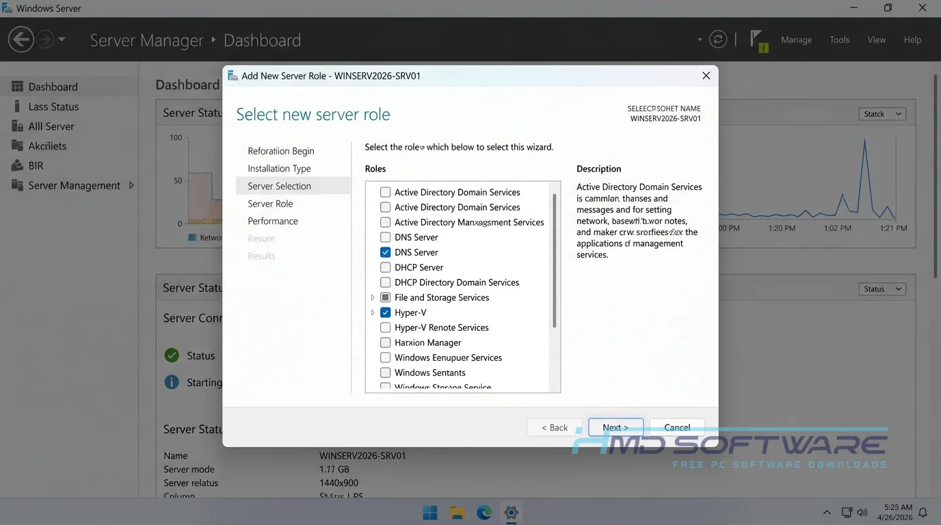Click the Next button in wizard

pyautogui.click(x=615, y=427)
